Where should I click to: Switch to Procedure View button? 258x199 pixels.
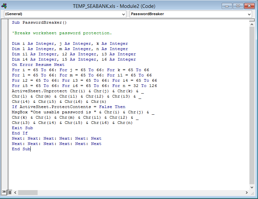tap(4, 192)
